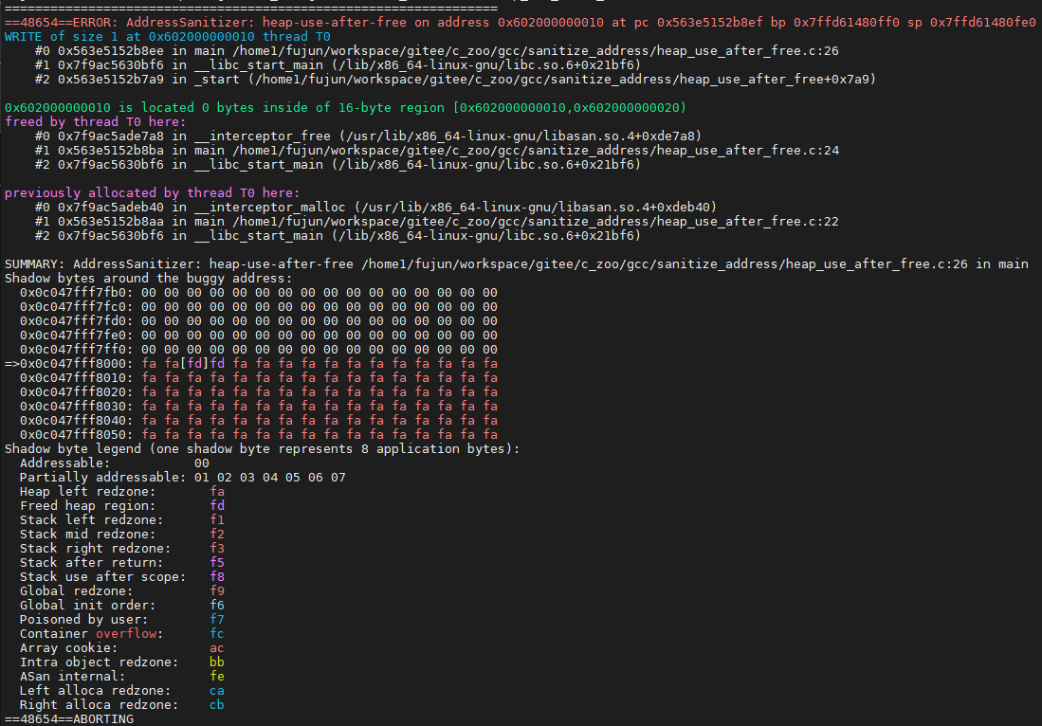Select the ==48654==ABORTING line

pos(66,718)
